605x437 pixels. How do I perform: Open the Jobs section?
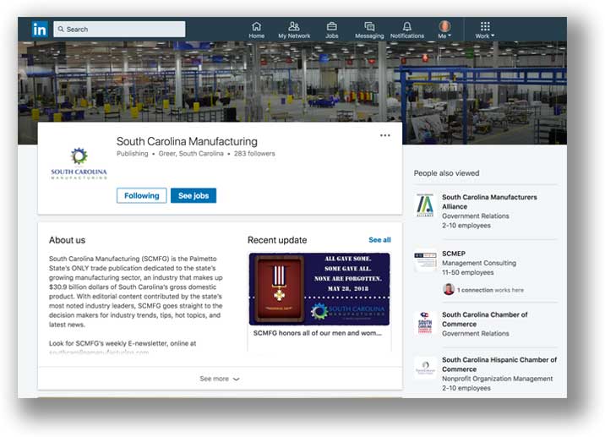click(x=332, y=30)
